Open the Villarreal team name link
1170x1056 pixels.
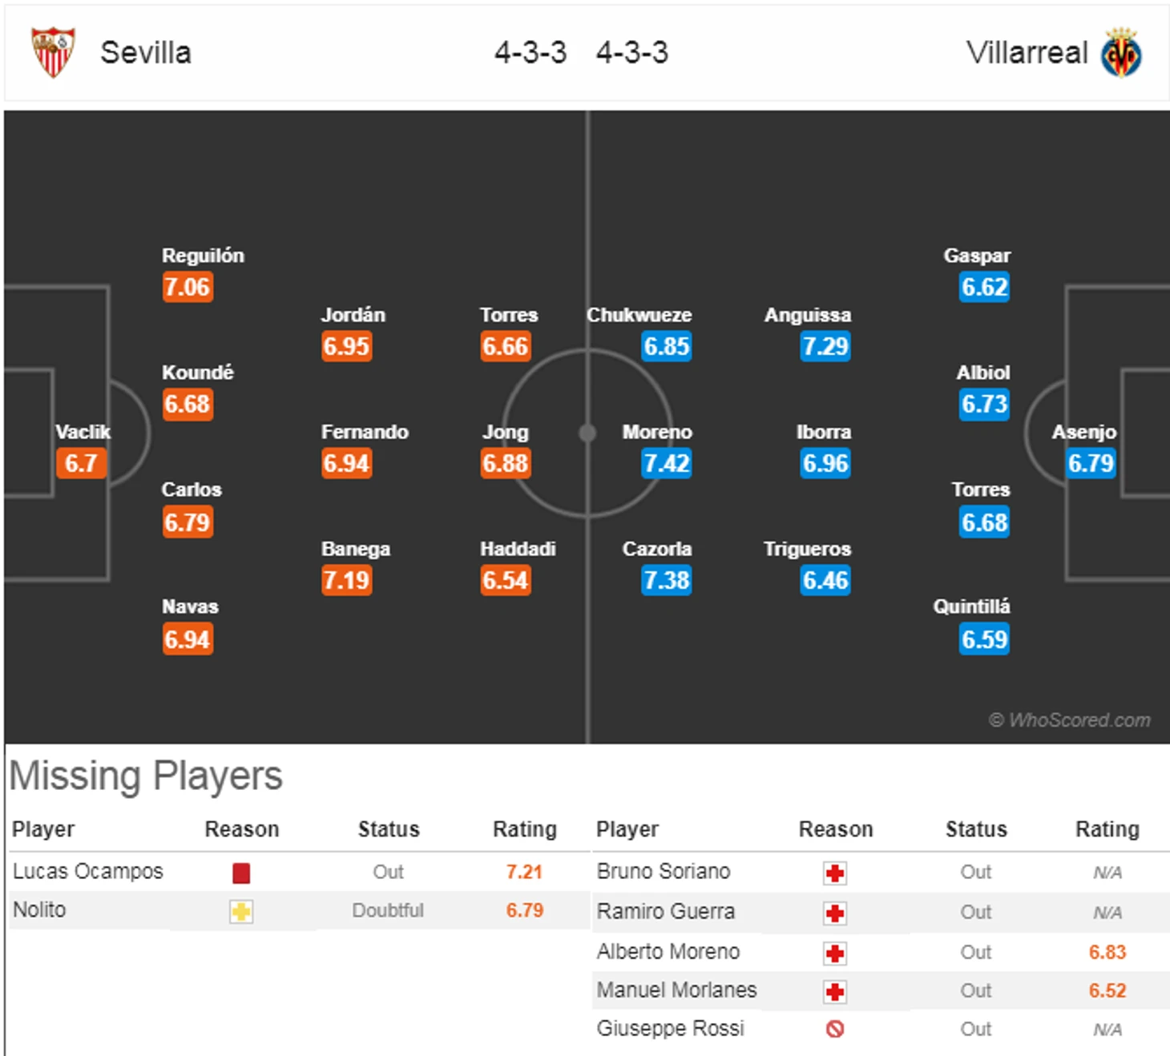click(x=1027, y=53)
